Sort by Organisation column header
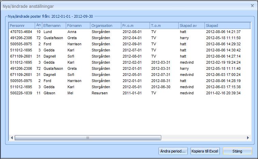 coord(105,26)
